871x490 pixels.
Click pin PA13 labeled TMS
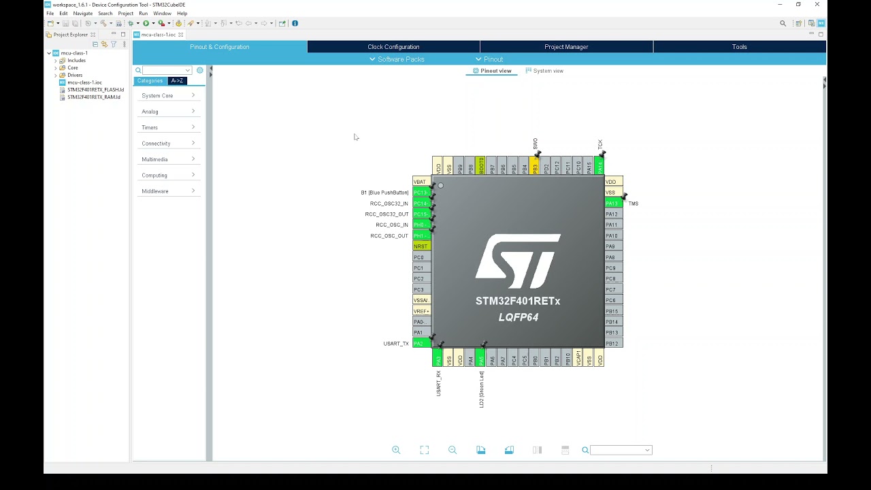click(614, 203)
